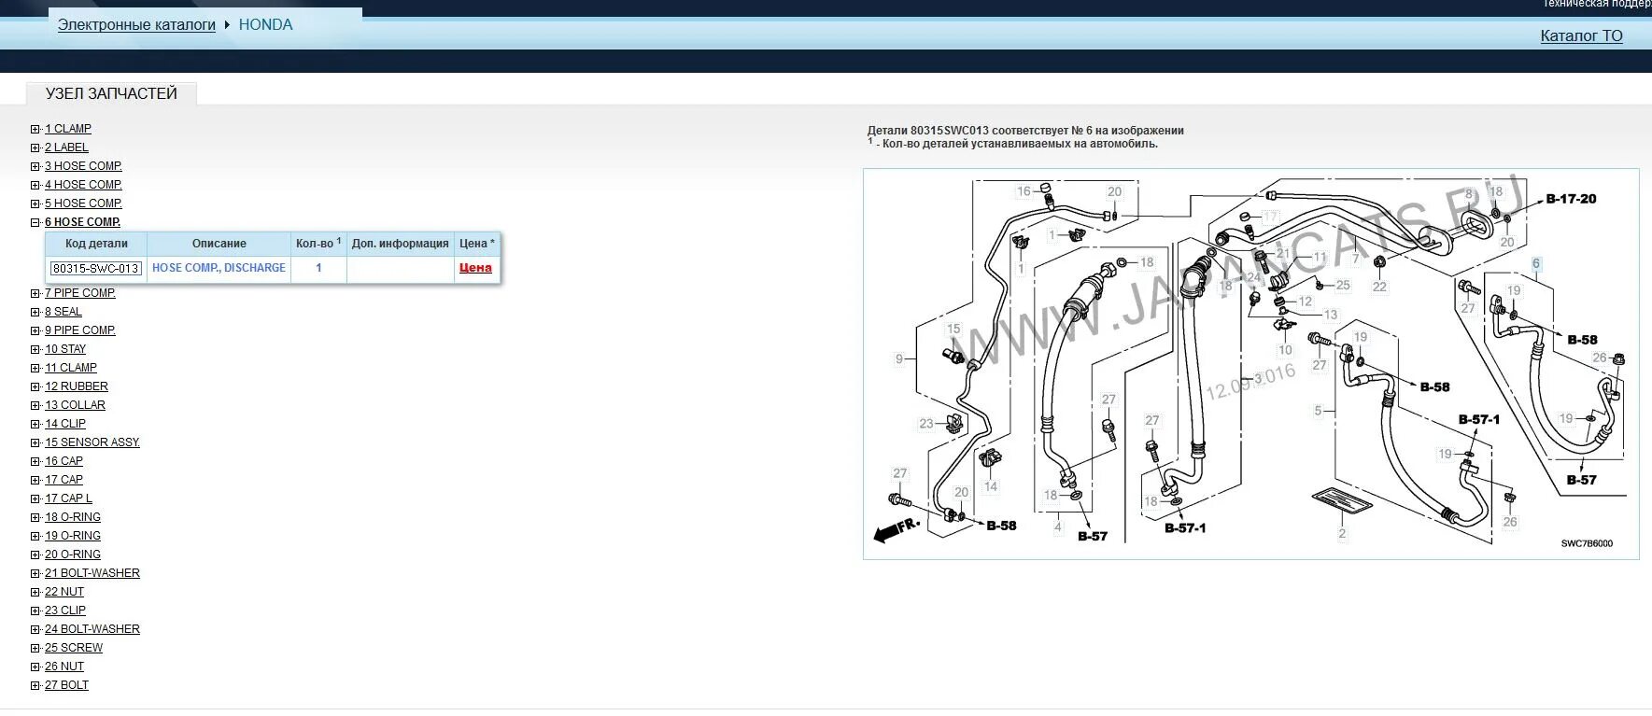Click callout number 15 on the diagram
Screen dimensions: 1652x716
[953, 329]
